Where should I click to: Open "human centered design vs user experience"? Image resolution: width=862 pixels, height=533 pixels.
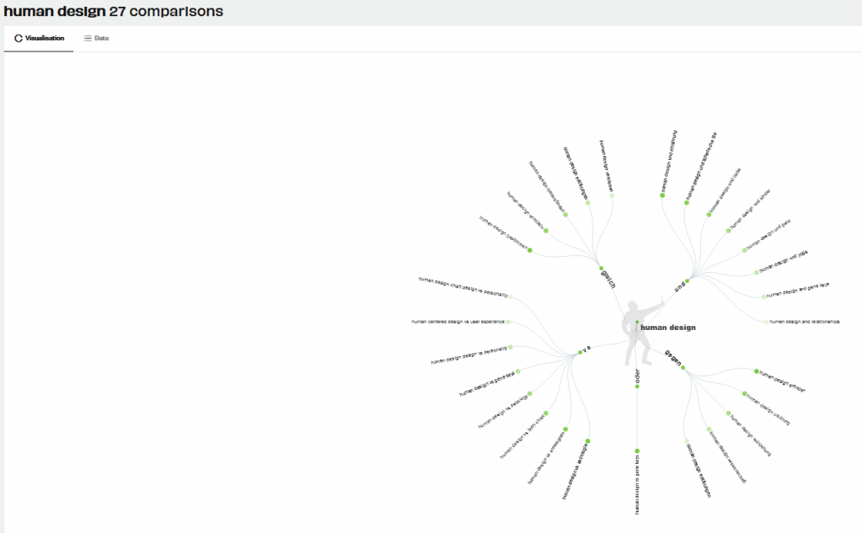tap(458, 322)
